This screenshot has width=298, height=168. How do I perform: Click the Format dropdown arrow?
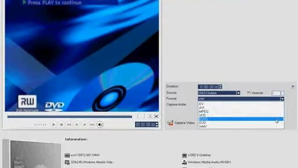[283, 99]
